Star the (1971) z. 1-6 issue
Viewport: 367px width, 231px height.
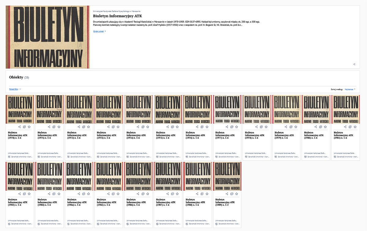[59, 127]
